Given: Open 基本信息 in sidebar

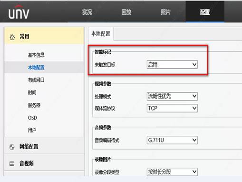Looking at the screenshot, I should pos(36,55).
